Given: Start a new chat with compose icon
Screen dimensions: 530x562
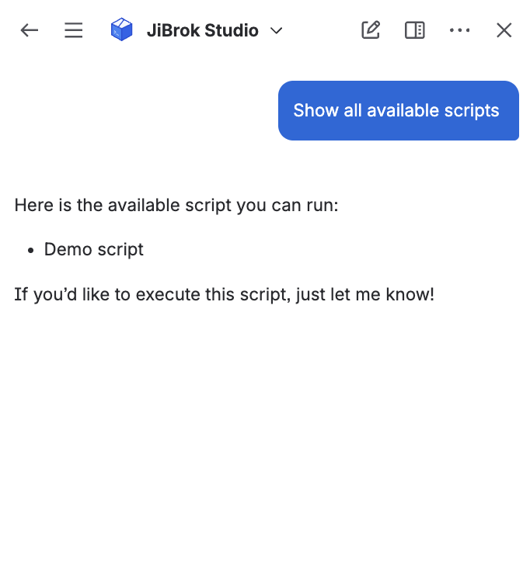Looking at the screenshot, I should (371, 30).
